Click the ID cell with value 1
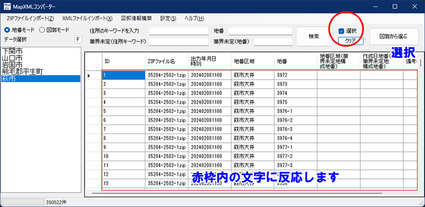Screen dimensions: 425x207 (x=124, y=75)
